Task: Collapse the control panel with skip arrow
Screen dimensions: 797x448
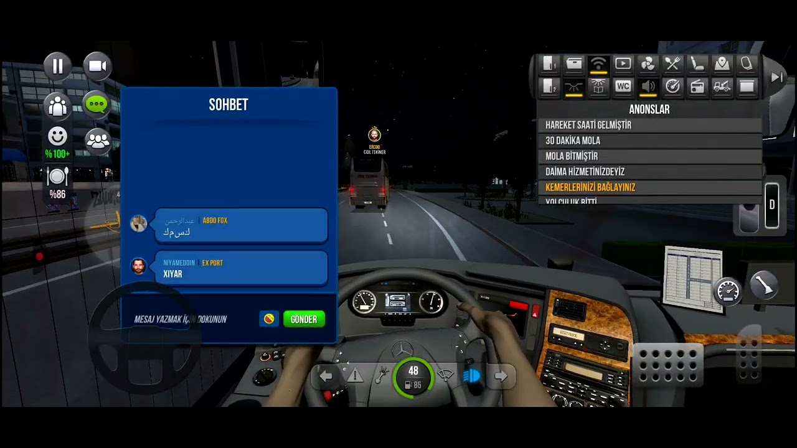Action: 776,77
